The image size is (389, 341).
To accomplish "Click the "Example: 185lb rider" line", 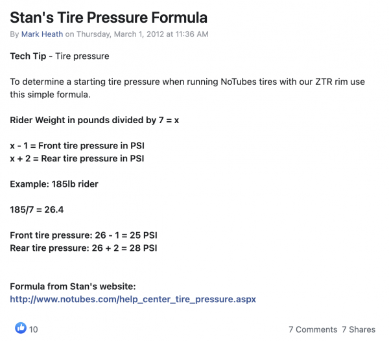I will pos(54,183).
